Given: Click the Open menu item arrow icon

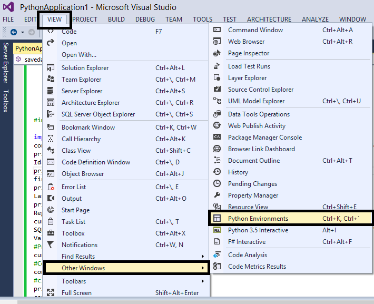Looking at the screenshot, I should [x=51, y=43].
